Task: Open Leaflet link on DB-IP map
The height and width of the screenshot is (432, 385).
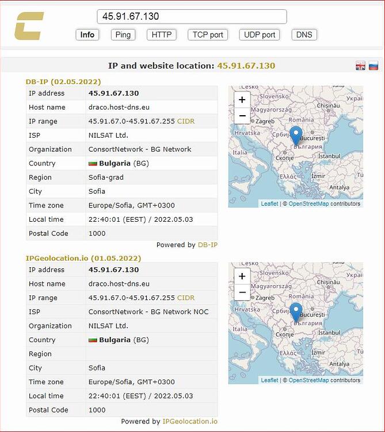Action: tap(269, 203)
